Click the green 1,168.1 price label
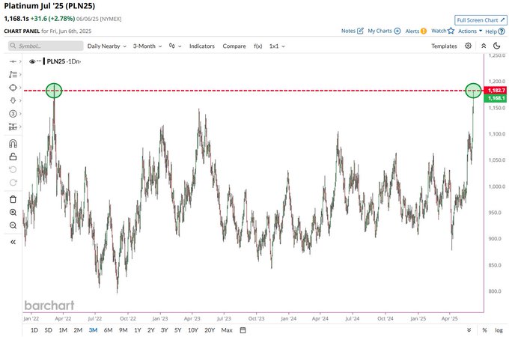 [x=496, y=98]
